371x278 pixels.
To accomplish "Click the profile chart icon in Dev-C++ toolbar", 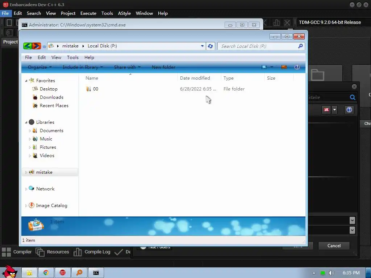I will 276,23.
